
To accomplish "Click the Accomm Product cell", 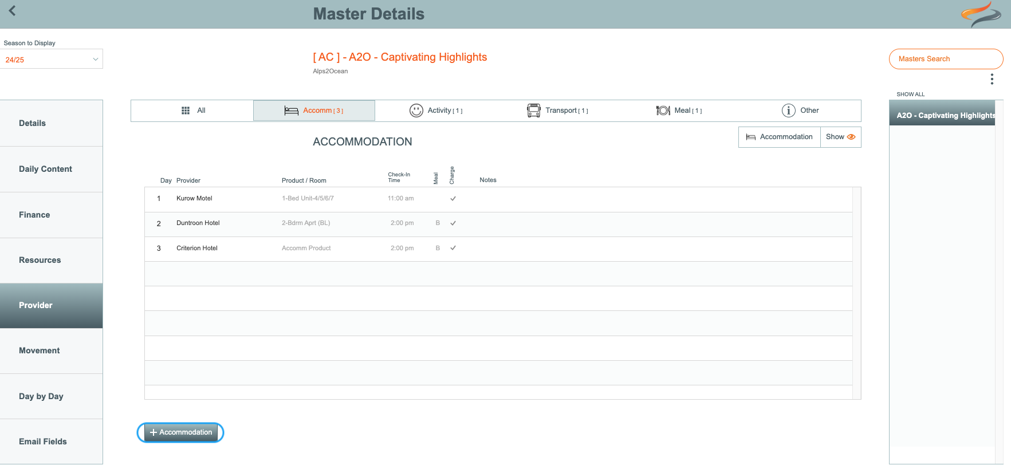I will pyautogui.click(x=306, y=248).
